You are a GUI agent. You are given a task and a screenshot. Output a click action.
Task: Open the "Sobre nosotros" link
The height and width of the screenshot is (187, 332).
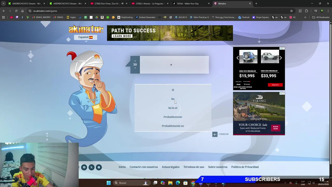[218, 167]
